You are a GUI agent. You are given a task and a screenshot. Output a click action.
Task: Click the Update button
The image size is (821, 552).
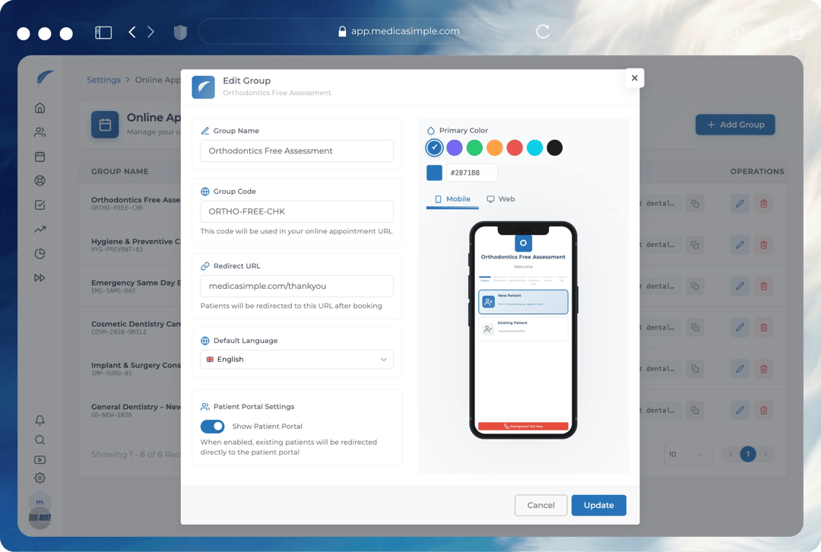click(598, 506)
